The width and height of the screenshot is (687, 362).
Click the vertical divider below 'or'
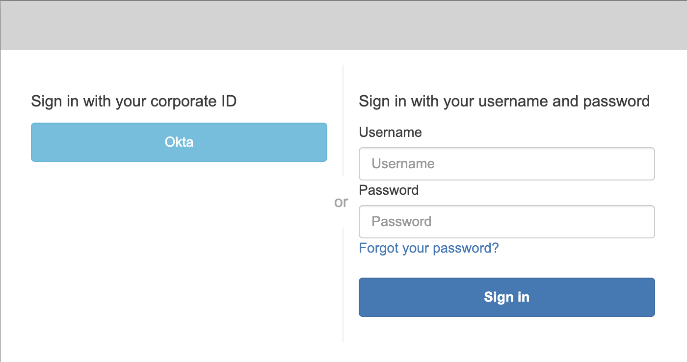(343, 284)
